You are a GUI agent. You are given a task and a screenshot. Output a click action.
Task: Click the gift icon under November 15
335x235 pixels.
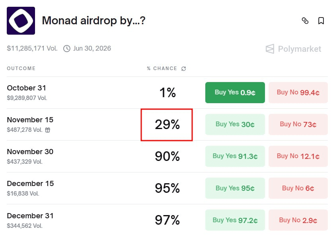pos(48,130)
